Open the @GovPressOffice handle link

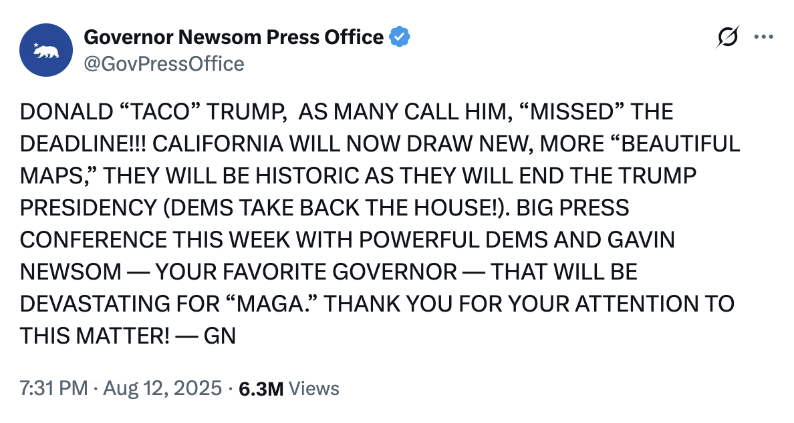coord(164,64)
